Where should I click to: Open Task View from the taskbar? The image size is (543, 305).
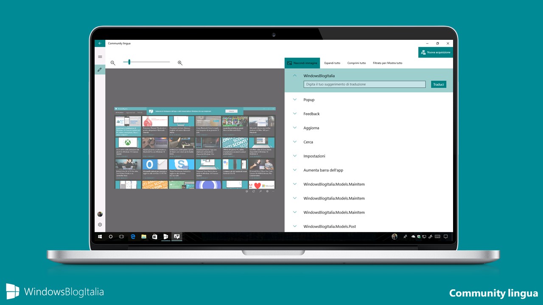pyautogui.click(x=121, y=236)
